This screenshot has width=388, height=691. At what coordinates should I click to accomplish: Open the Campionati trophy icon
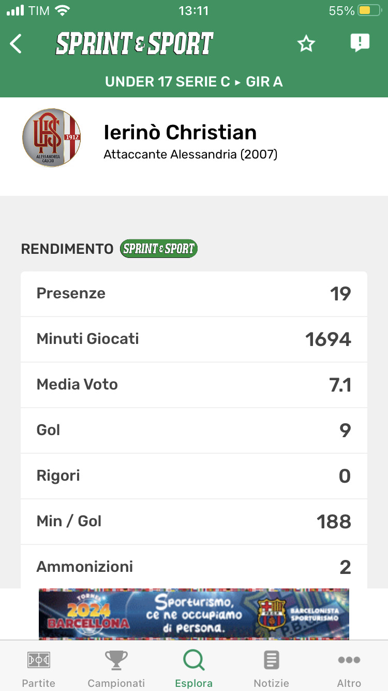(x=116, y=660)
